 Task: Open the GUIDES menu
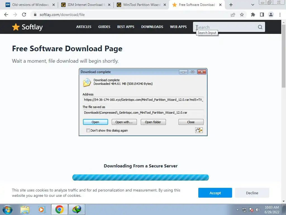pos(104,27)
